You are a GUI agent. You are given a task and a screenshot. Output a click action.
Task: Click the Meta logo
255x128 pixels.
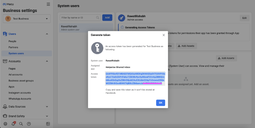pyautogui.click(x=8, y=4)
